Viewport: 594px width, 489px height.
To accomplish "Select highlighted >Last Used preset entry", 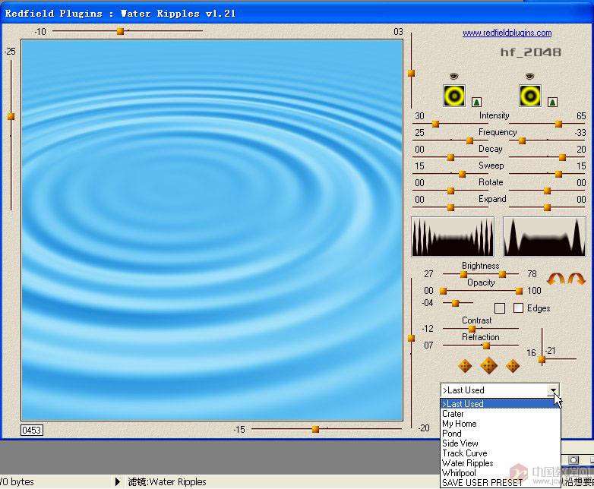I will pyautogui.click(x=500, y=404).
